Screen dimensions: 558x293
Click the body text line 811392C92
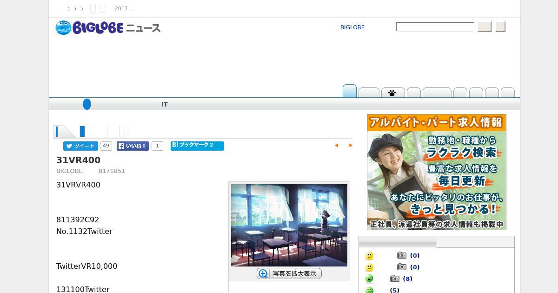(x=78, y=220)
